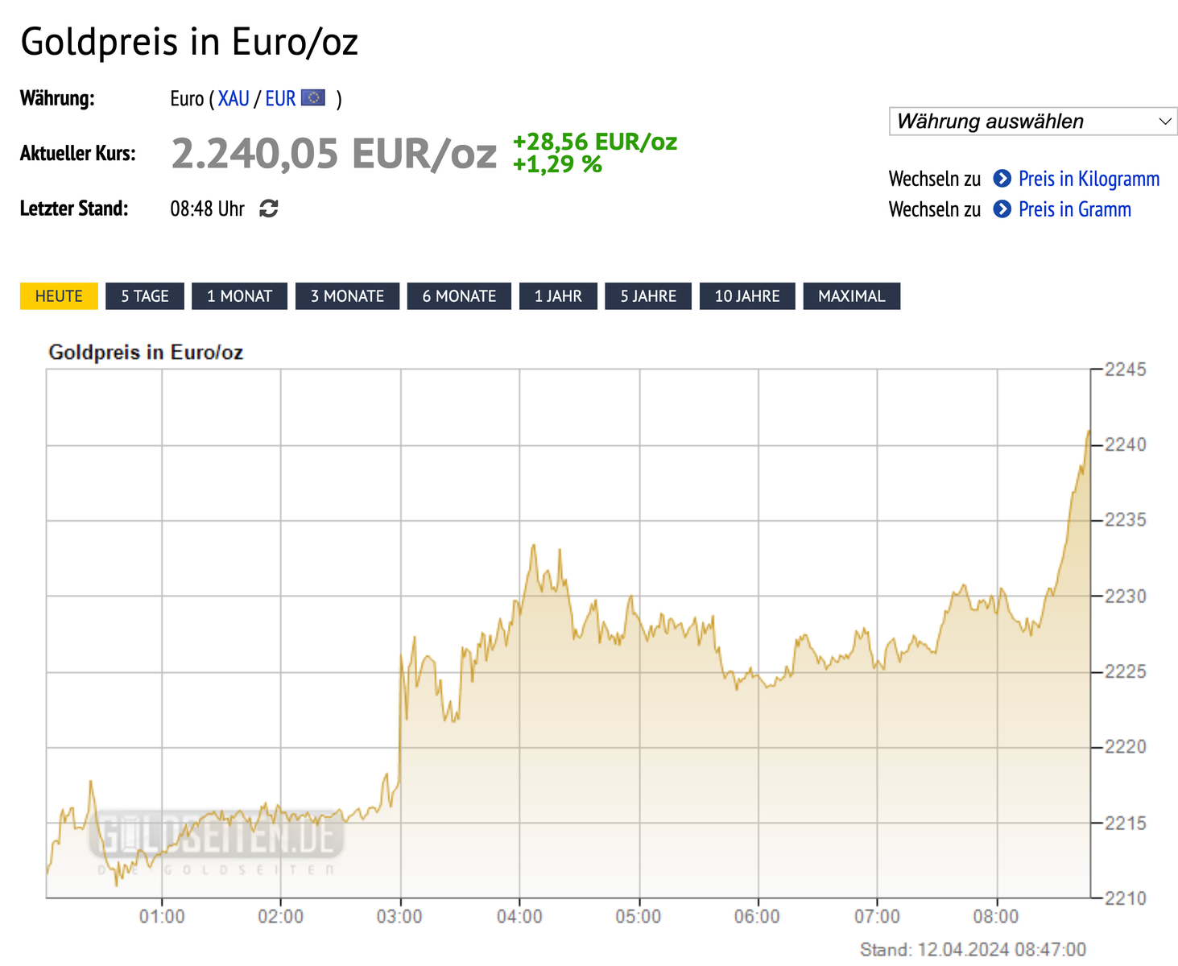Choose the 5 JAHRE range
The image size is (1178, 966).
pyautogui.click(x=648, y=296)
